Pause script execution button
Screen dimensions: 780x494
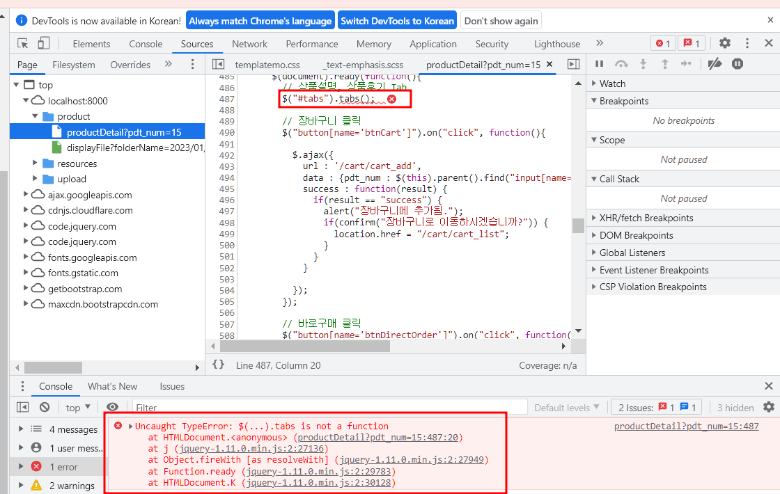[600, 63]
